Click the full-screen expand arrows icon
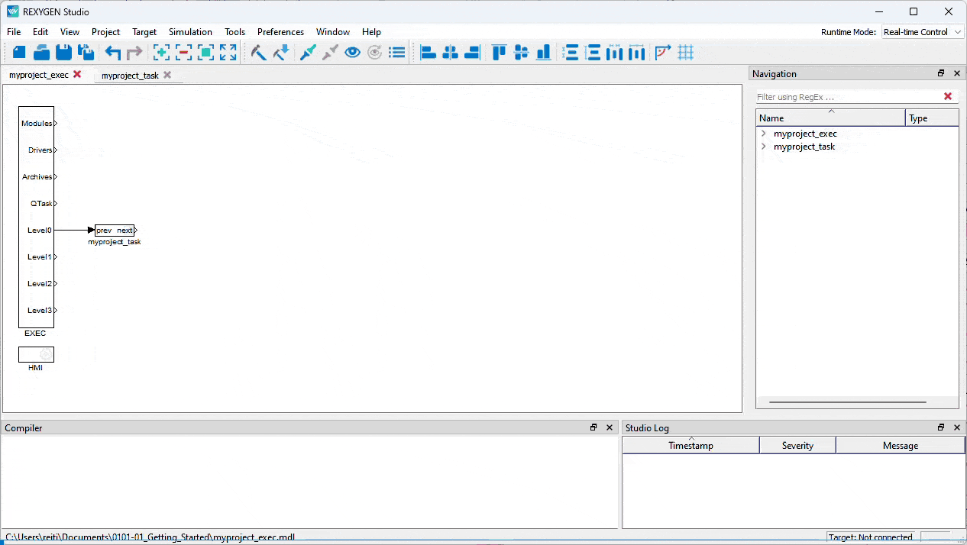967x545 pixels. (228, 53)
